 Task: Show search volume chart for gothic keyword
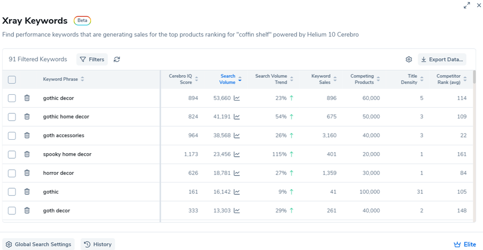point(237,192)
